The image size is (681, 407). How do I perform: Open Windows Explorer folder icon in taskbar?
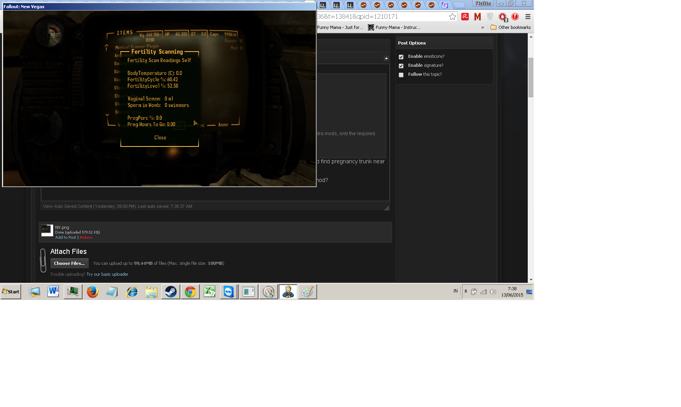pos(151,292)
